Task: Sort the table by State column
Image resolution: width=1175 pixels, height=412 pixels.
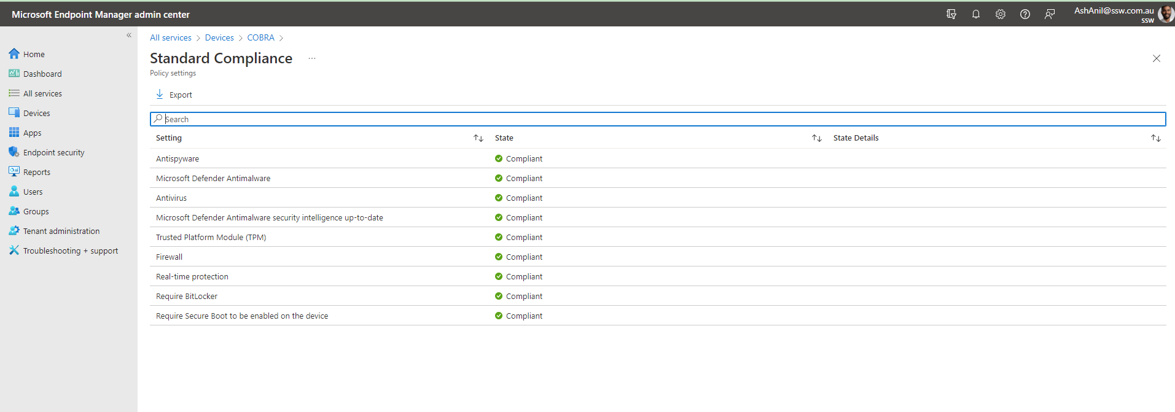Action: 816,138
